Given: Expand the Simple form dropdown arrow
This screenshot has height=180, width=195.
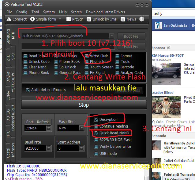Looking at the screenshot, I should click(x=60, y=19).
